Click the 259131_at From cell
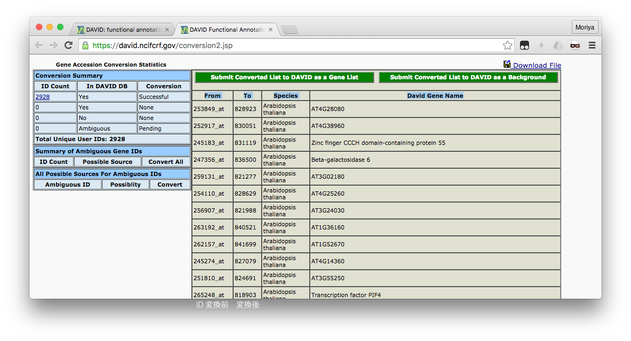631x341 pixels. click(212, 177)
